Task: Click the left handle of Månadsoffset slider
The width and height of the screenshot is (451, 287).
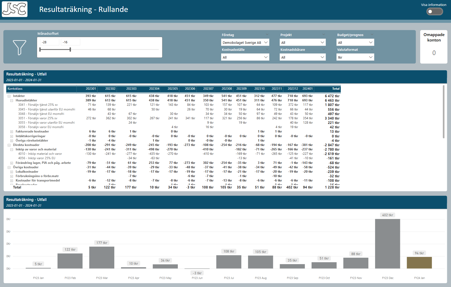Action: coord(40,49)
